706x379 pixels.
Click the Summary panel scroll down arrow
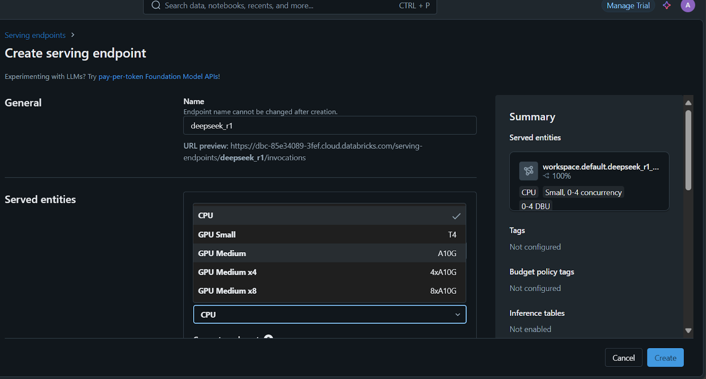pyautogui.click(x=688, y=330)
